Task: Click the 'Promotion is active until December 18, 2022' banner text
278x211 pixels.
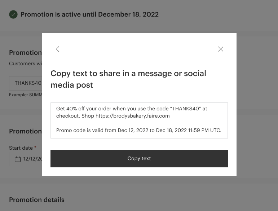Action: pyautogui.click(x=89, y=14)
